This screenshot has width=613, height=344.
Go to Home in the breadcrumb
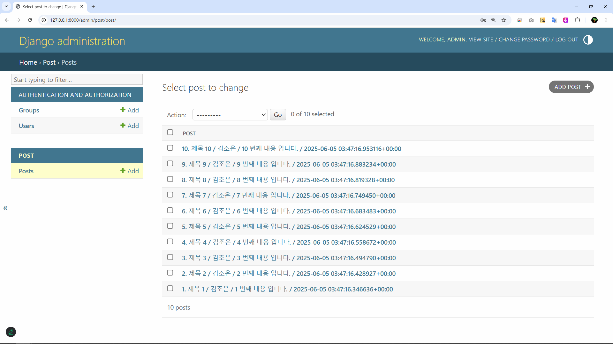28,62
